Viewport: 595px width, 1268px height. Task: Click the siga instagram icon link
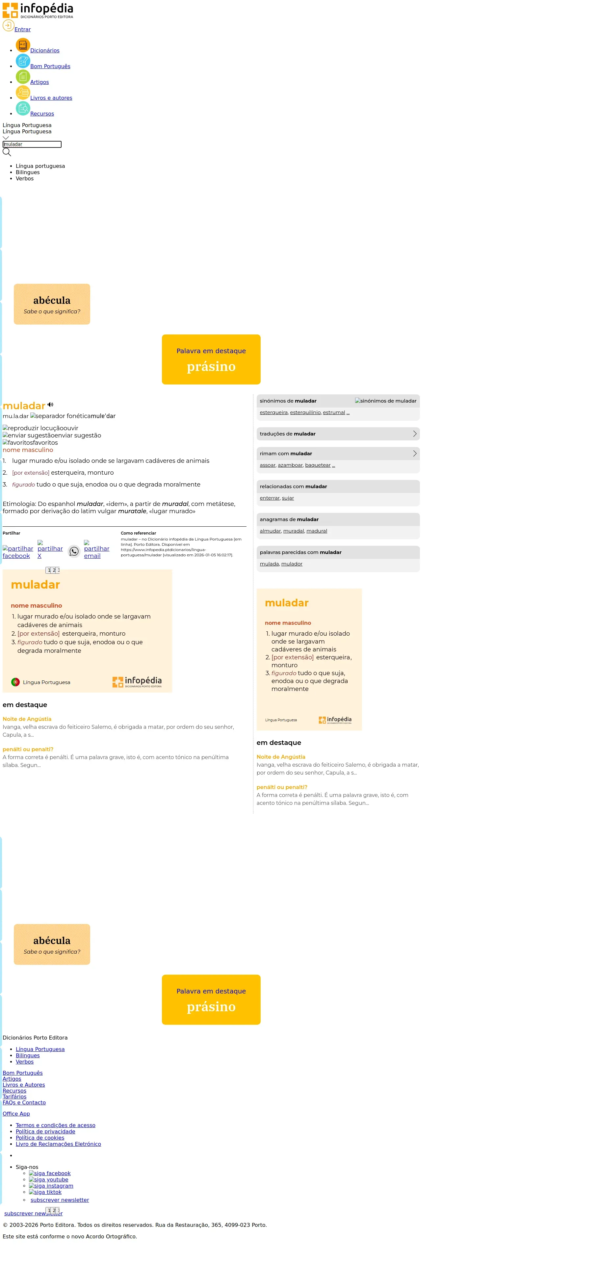point(51,1186)
